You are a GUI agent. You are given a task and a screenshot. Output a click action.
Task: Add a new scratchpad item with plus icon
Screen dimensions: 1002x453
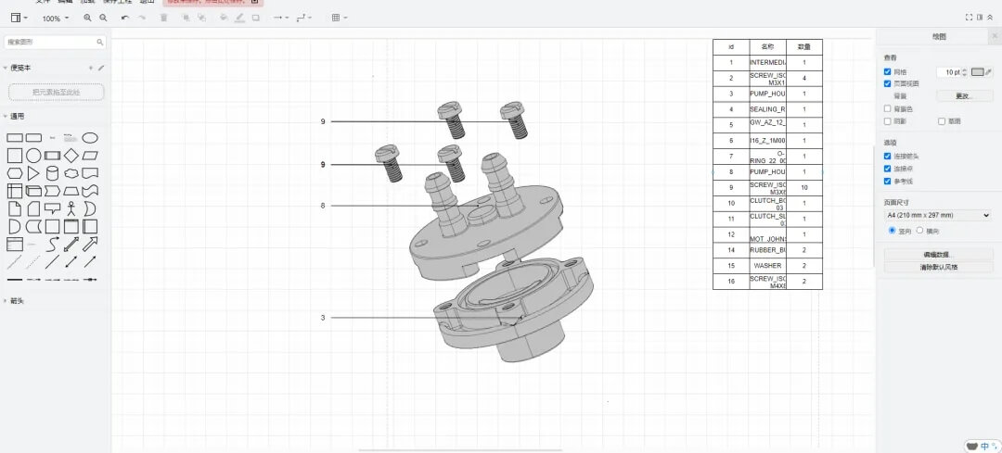coord(91,68)
